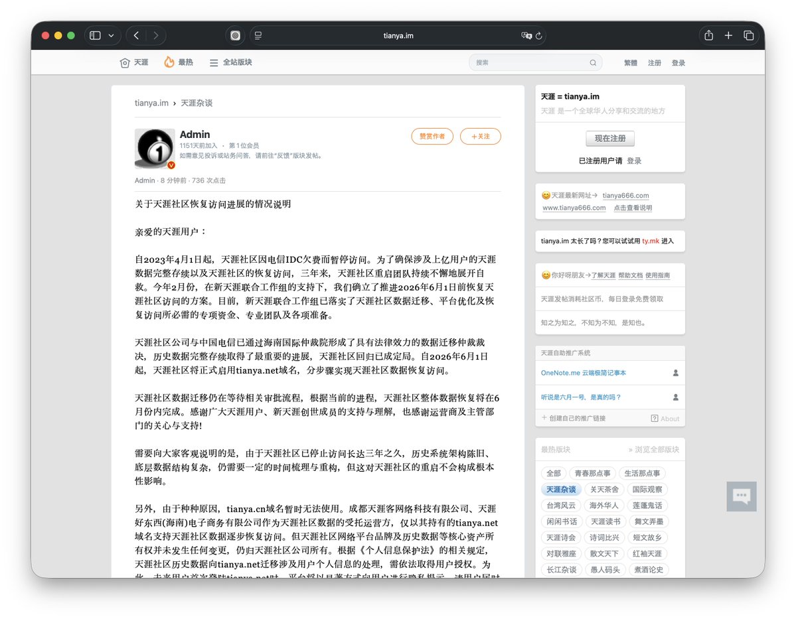
Task: Select the 莲蓬鬼话 board tag
Action: coord(647,506)
